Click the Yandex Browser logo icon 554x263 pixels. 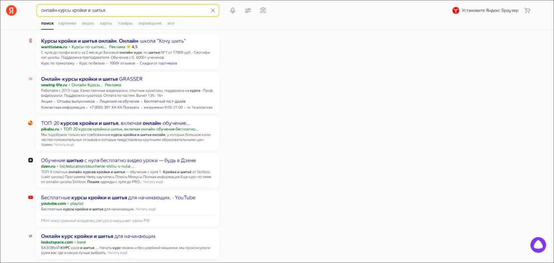[456, 11]
